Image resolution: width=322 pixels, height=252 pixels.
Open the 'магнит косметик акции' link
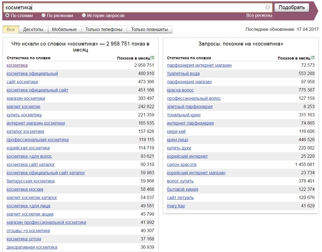(30, 214)
